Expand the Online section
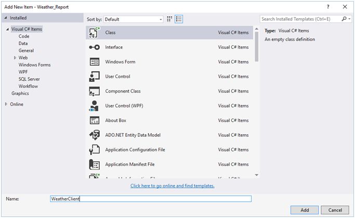 (6, 104)
